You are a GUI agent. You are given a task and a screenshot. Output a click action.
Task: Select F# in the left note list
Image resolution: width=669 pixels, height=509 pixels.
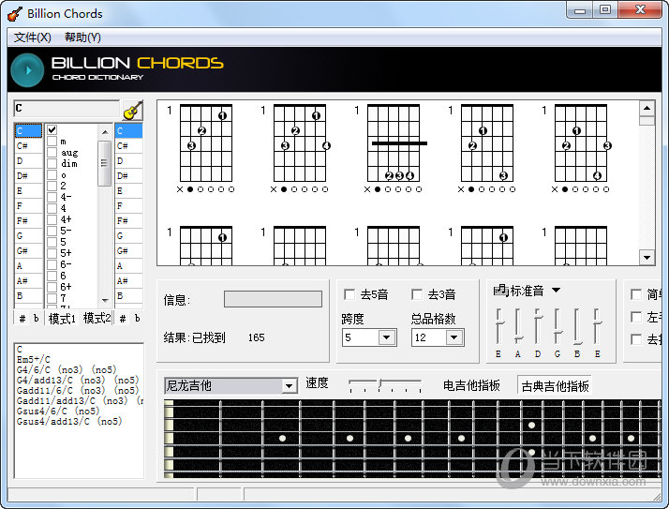pyautogui.click(x=29, y=221)
